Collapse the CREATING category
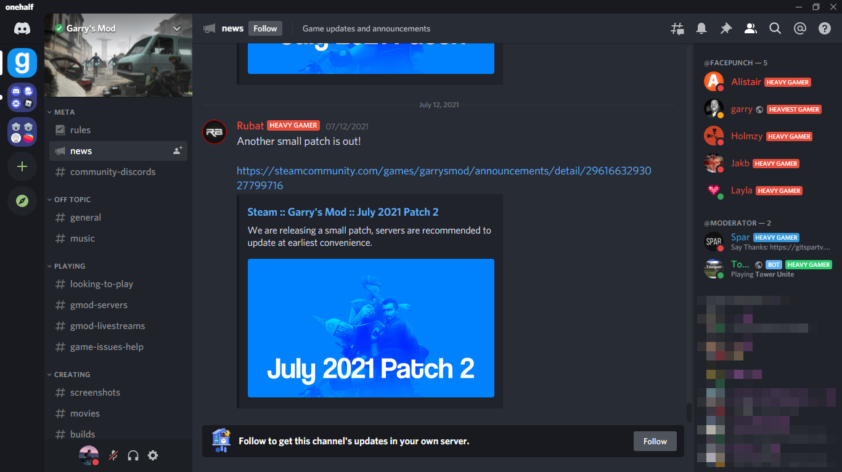The image size is (842, 472). 68,375
